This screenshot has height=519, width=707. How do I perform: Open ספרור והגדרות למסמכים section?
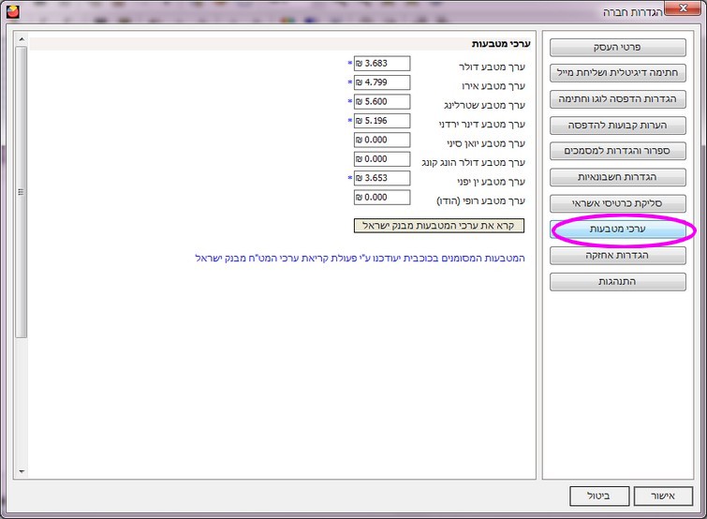pos(617,151)
